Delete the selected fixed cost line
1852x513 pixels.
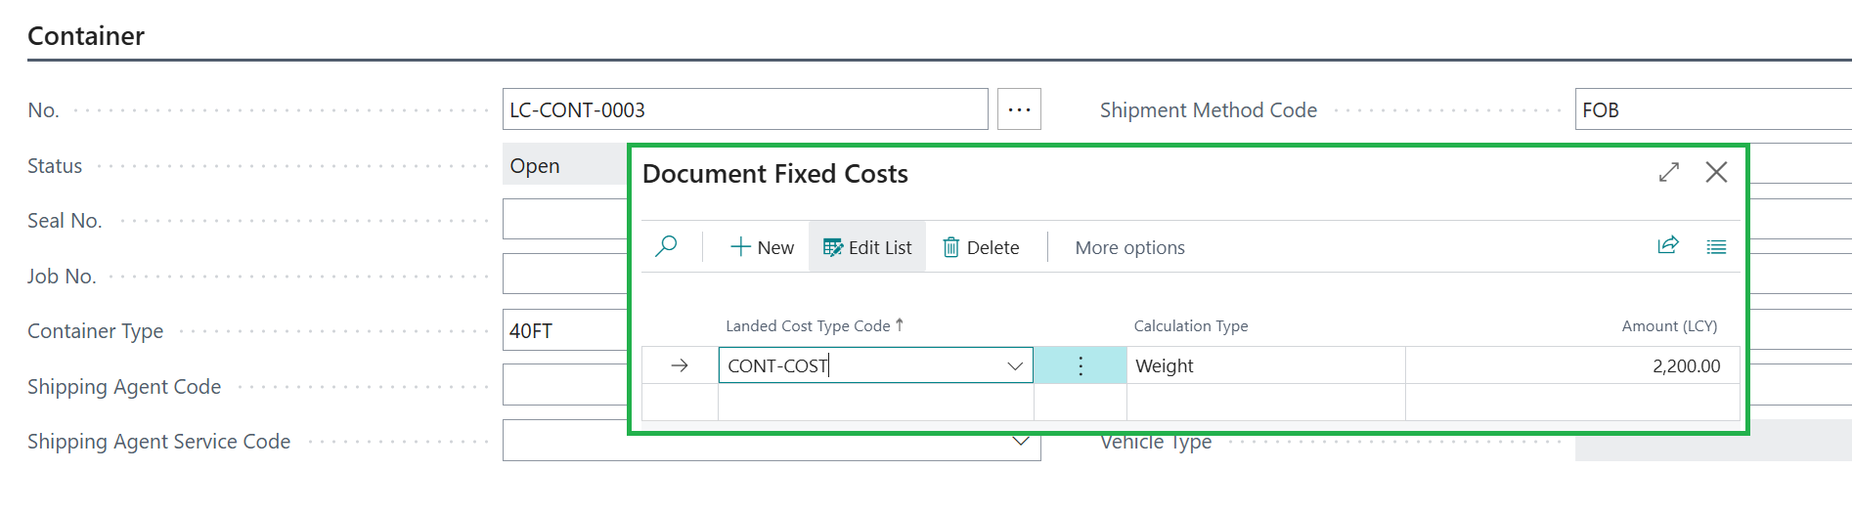click(981, 247)
